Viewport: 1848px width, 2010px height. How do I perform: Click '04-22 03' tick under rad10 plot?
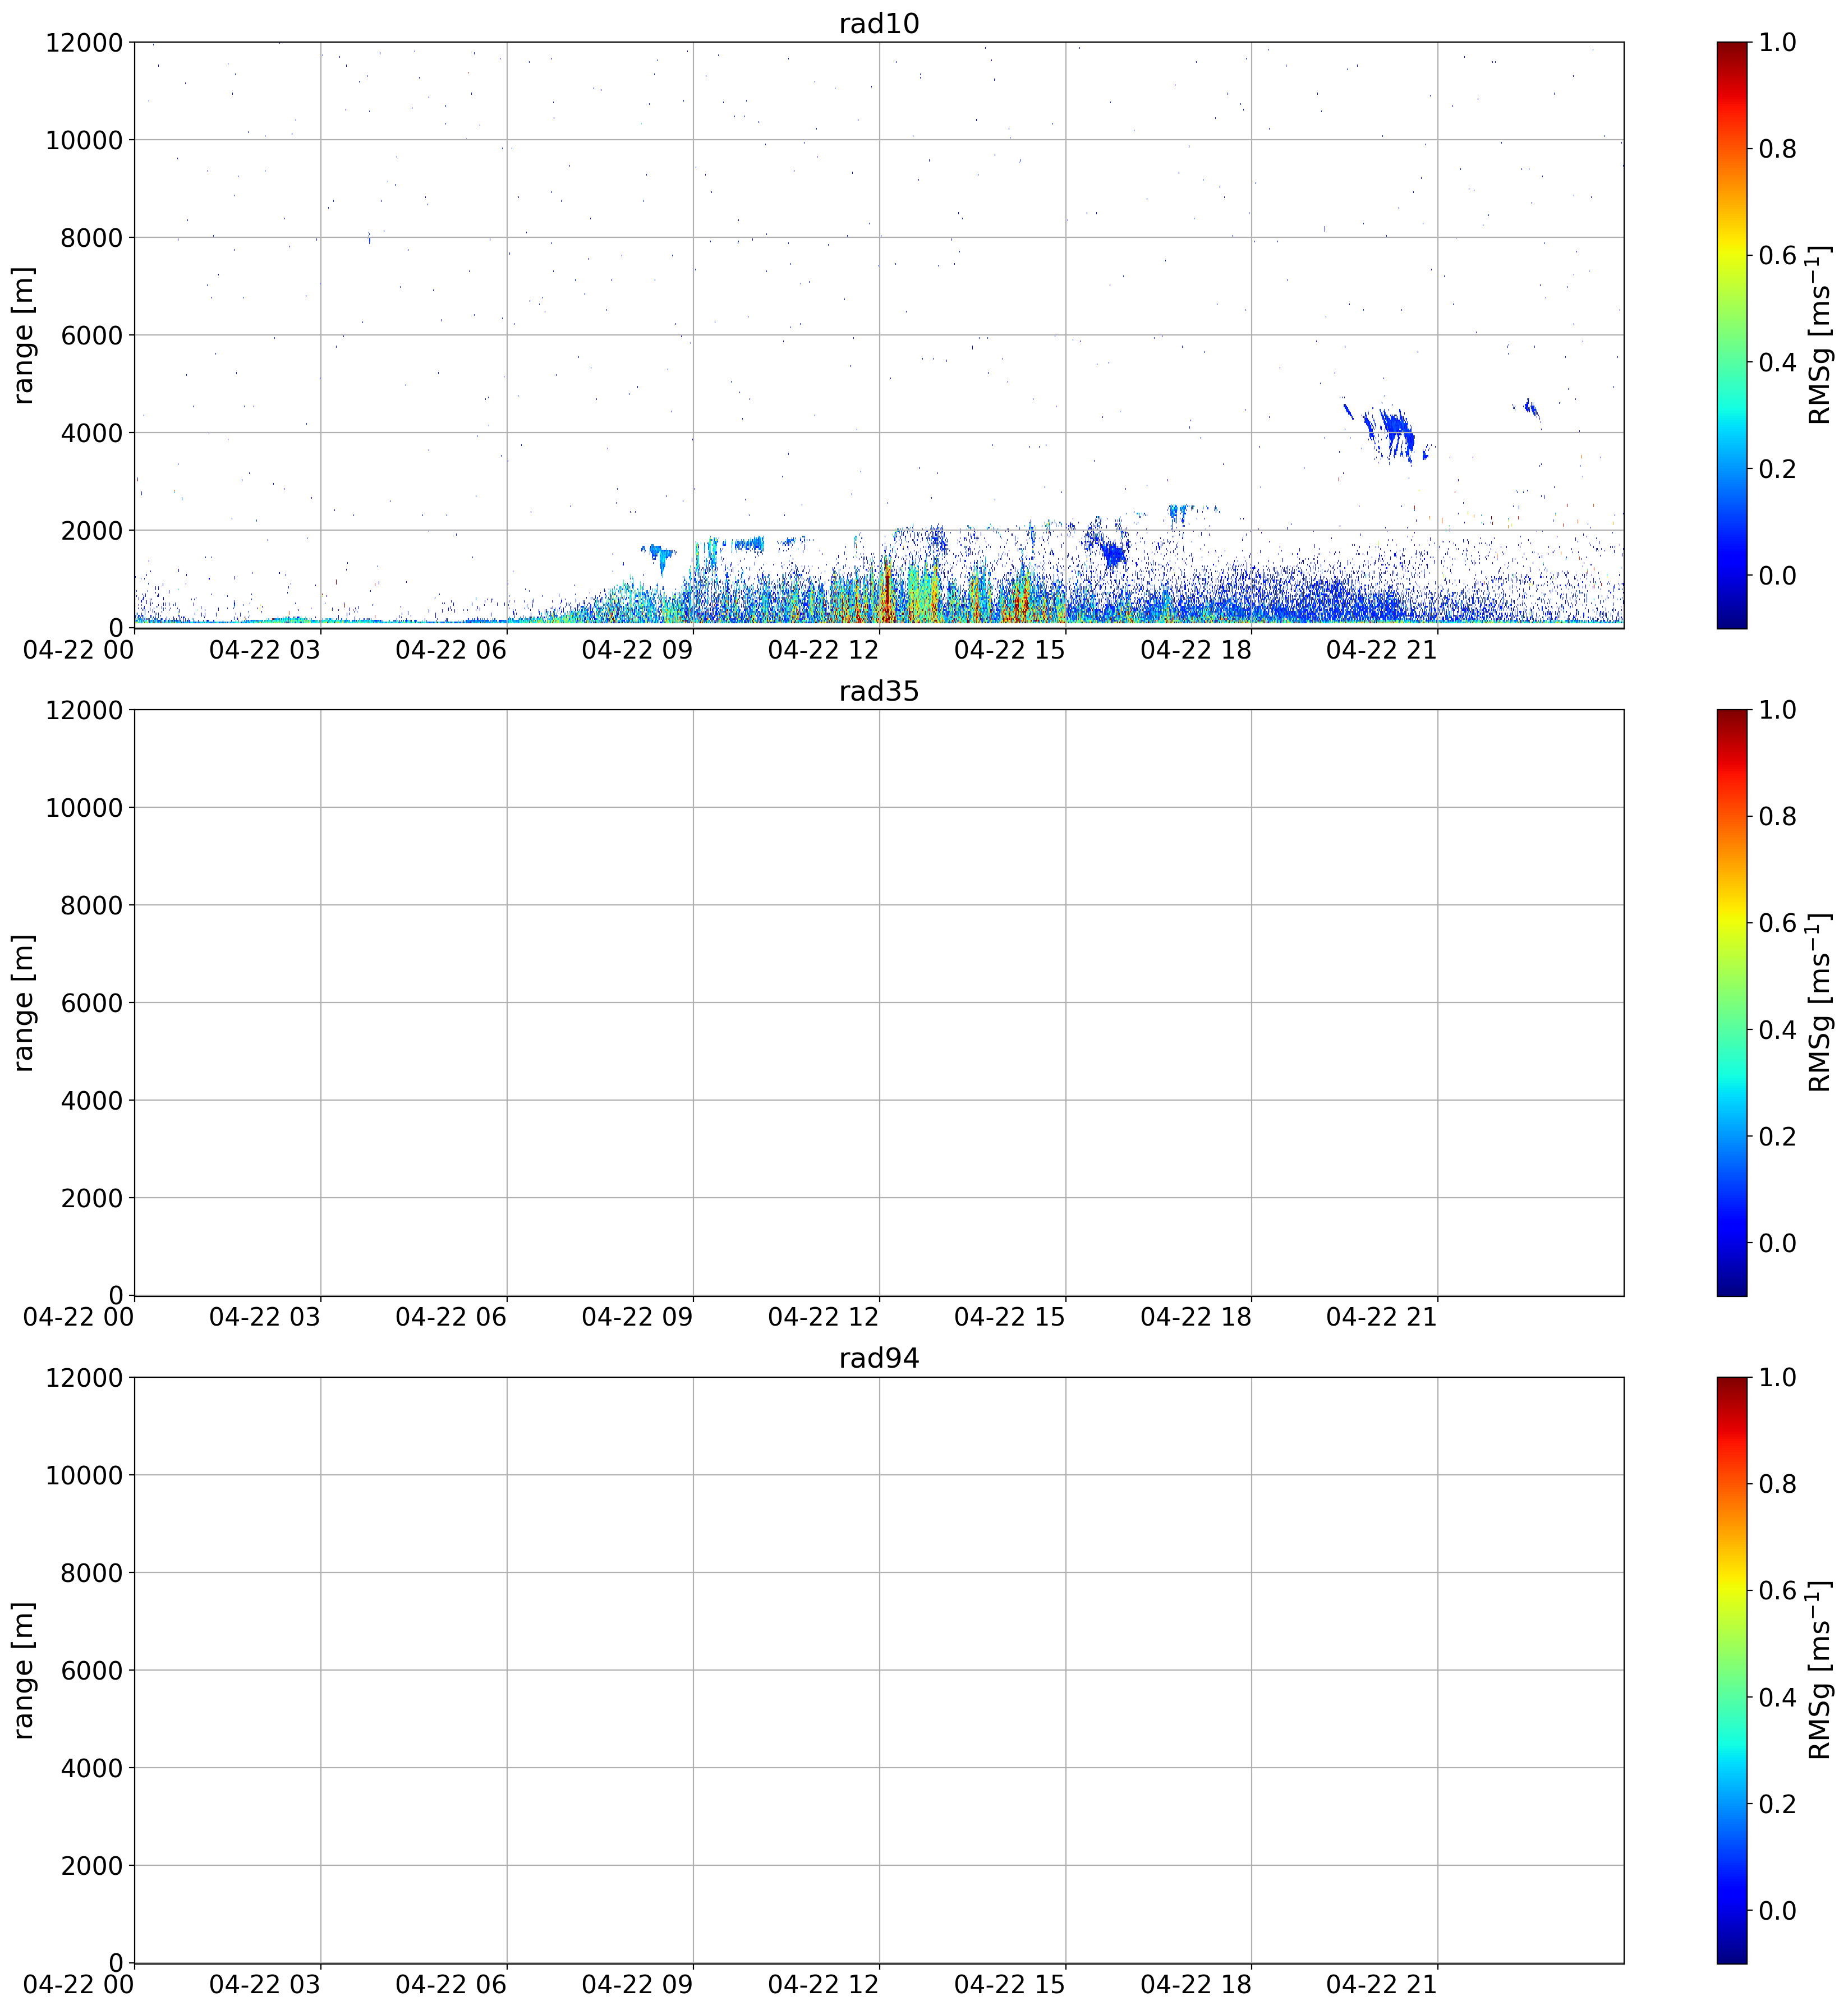pos(265,650)
